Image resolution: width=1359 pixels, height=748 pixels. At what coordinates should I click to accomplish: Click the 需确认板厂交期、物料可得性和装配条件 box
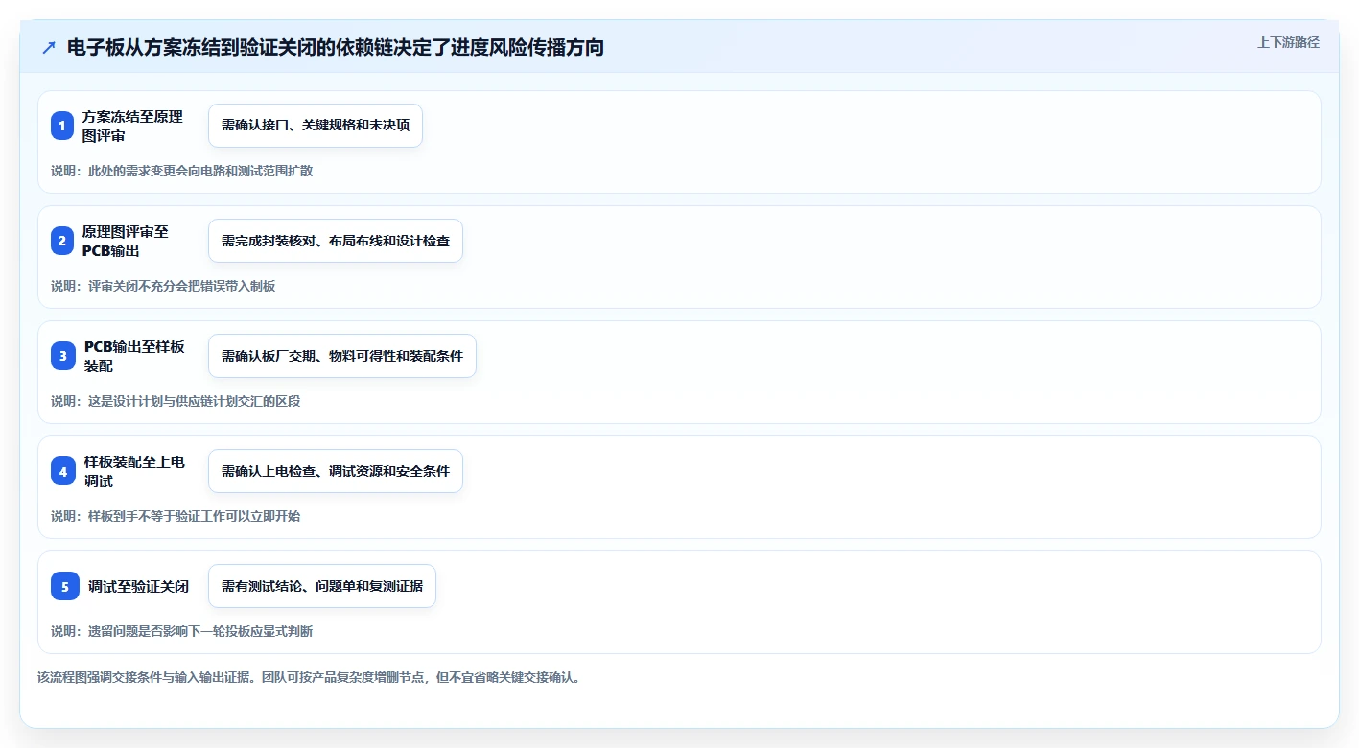tap(342, 356)
